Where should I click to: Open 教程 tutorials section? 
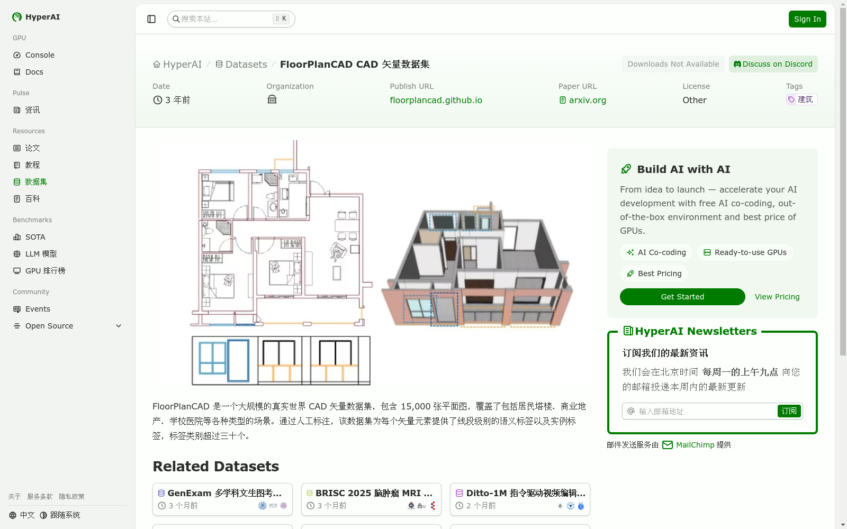click(68, 165)
